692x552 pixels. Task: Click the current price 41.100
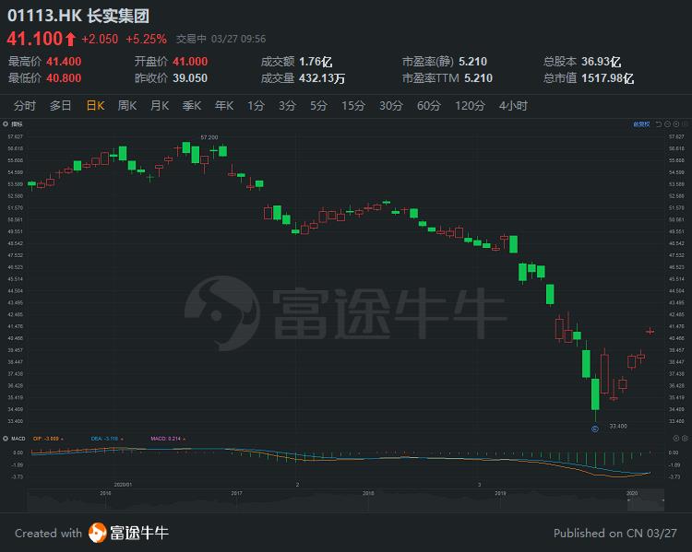point(35,39)
